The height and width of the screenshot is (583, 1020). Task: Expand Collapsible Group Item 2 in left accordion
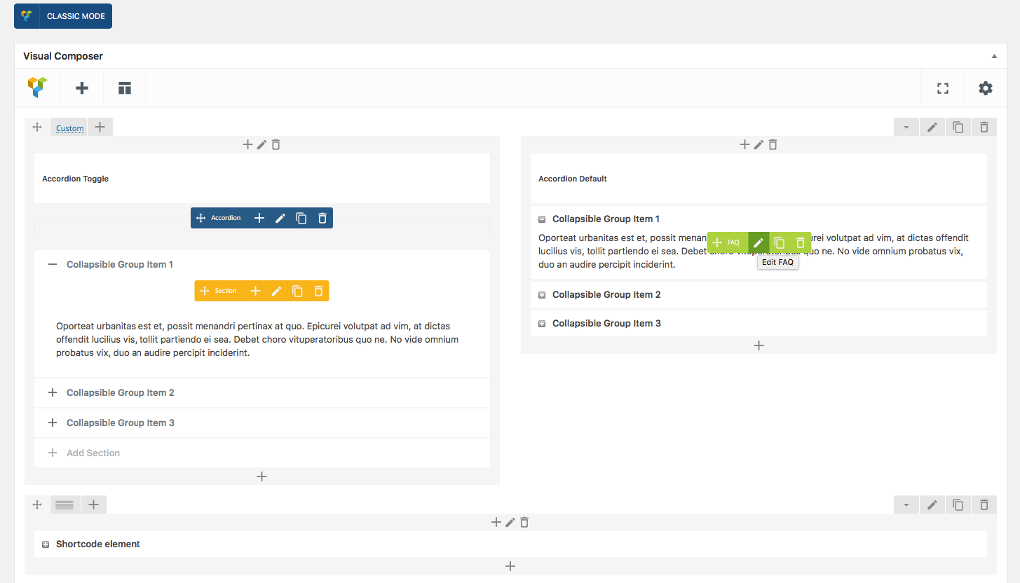coord(53,393)
